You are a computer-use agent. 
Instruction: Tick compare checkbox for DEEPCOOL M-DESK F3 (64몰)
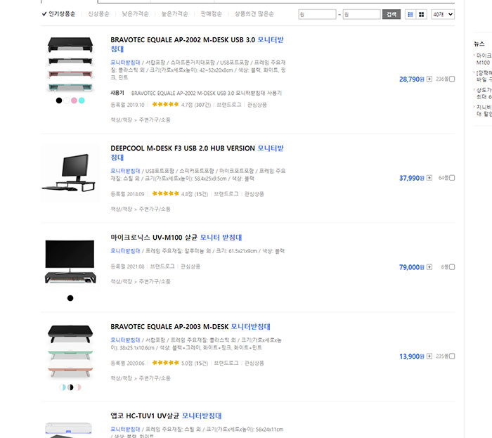click(452, 178)
